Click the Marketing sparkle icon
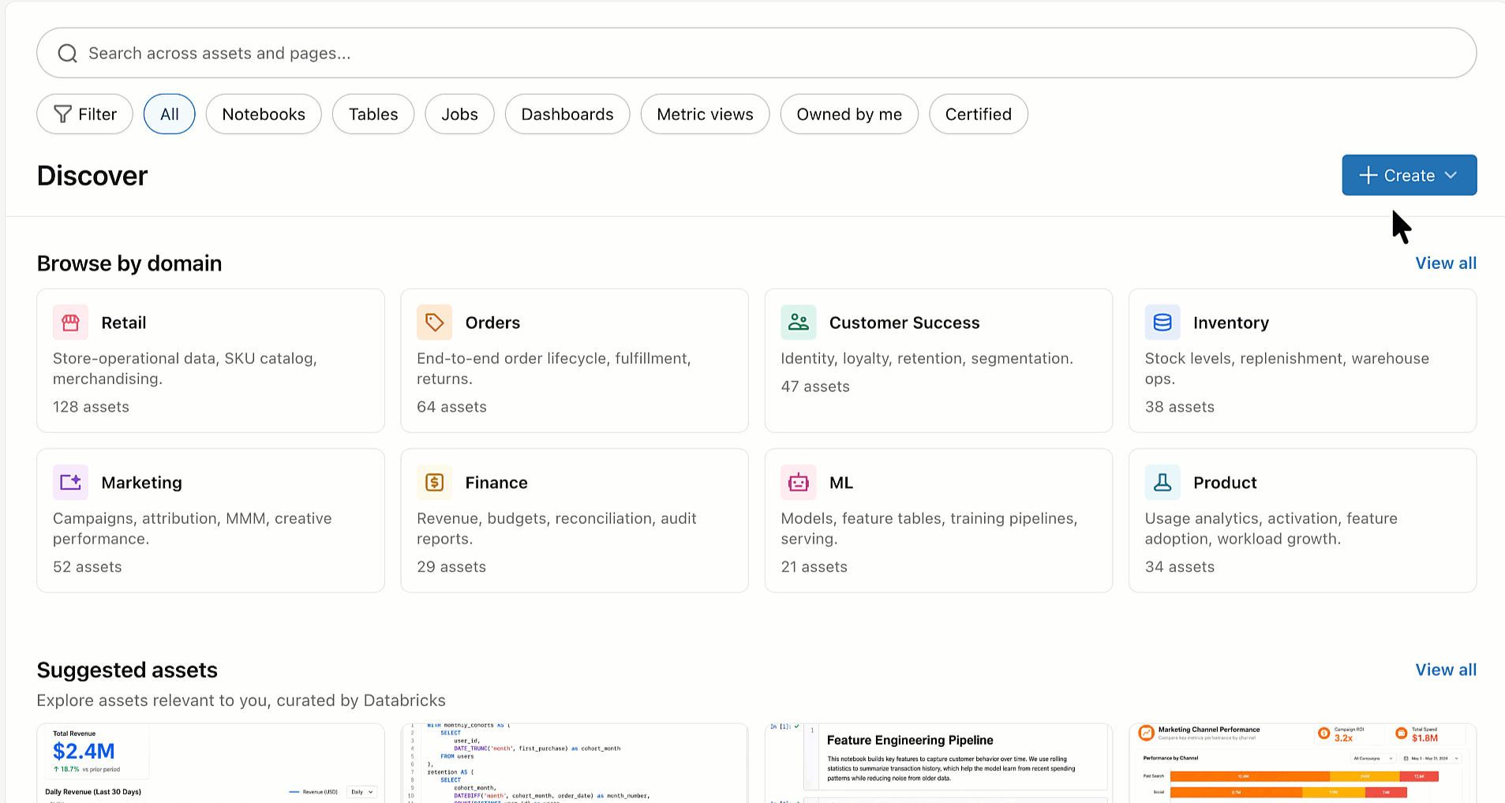 pos(70,482)
